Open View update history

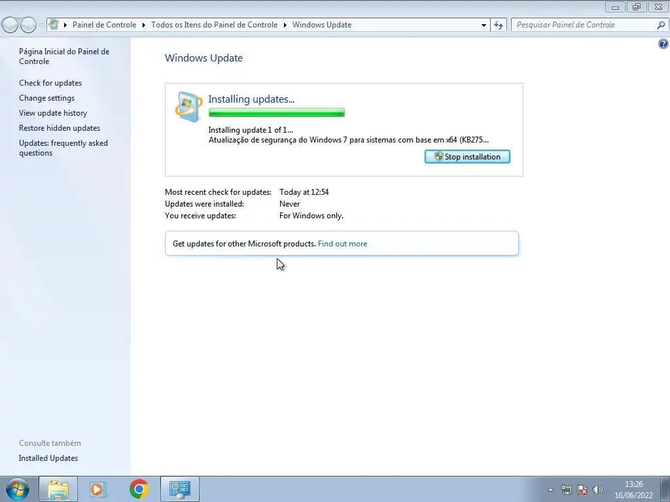53,112
